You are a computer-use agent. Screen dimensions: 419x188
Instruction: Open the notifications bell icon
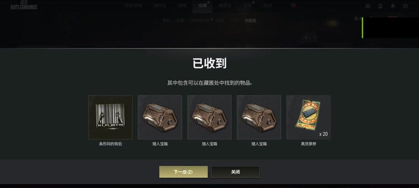tap(392, 6)
